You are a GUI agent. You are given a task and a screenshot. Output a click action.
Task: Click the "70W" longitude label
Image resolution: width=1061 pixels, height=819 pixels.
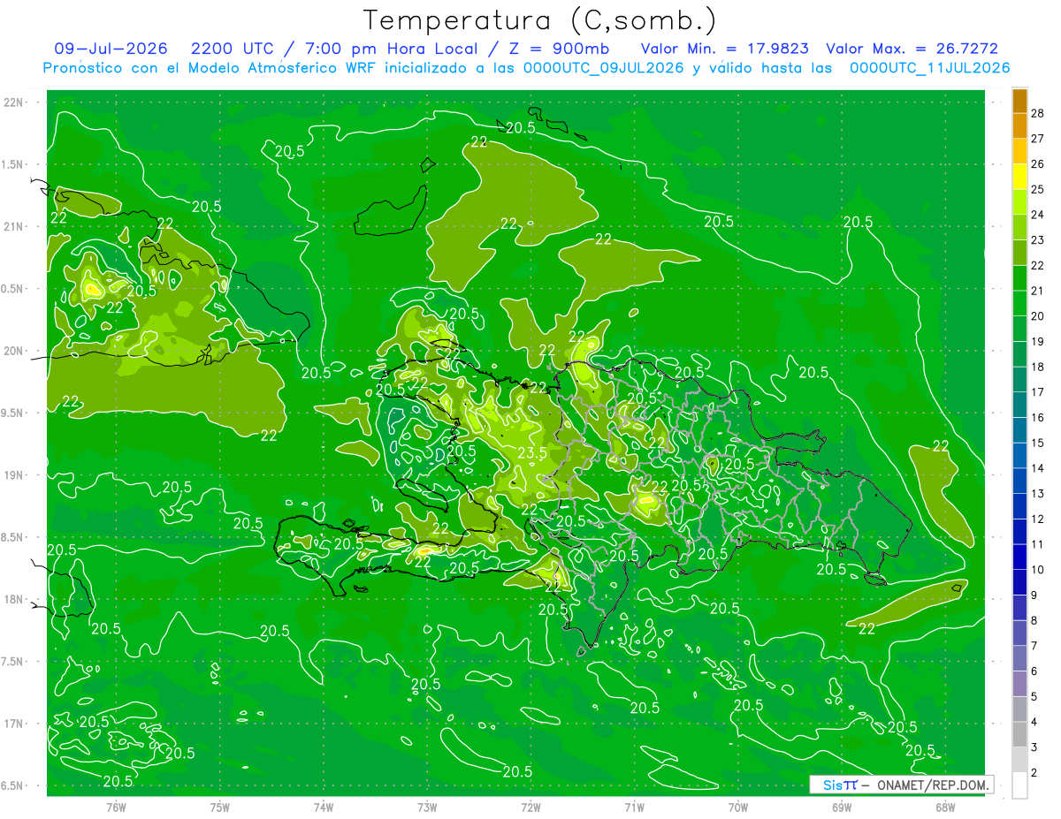click(738, 807)
